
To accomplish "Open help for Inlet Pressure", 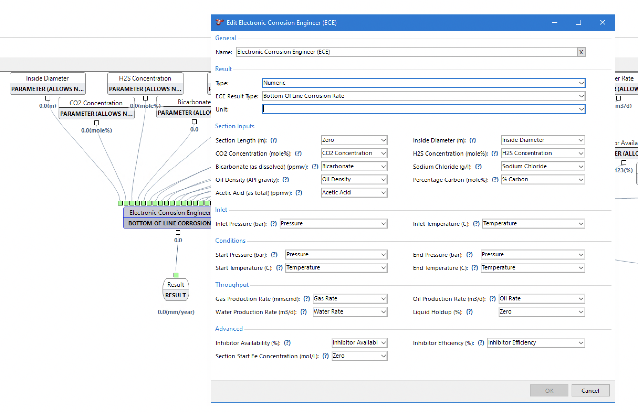I will click(273, 224).
